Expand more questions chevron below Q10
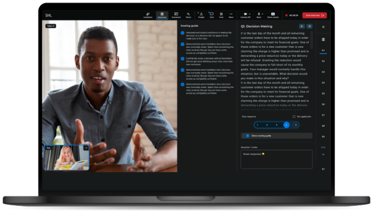 tap(323, 155)
